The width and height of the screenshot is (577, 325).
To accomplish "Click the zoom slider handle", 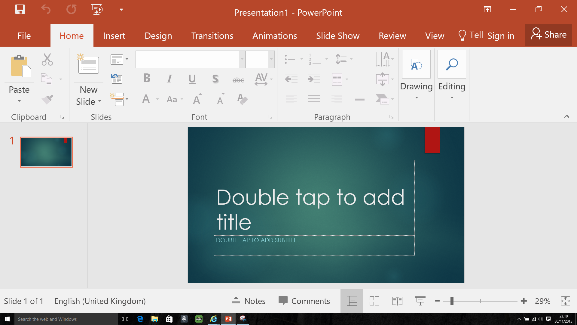I will pos(452,301).
